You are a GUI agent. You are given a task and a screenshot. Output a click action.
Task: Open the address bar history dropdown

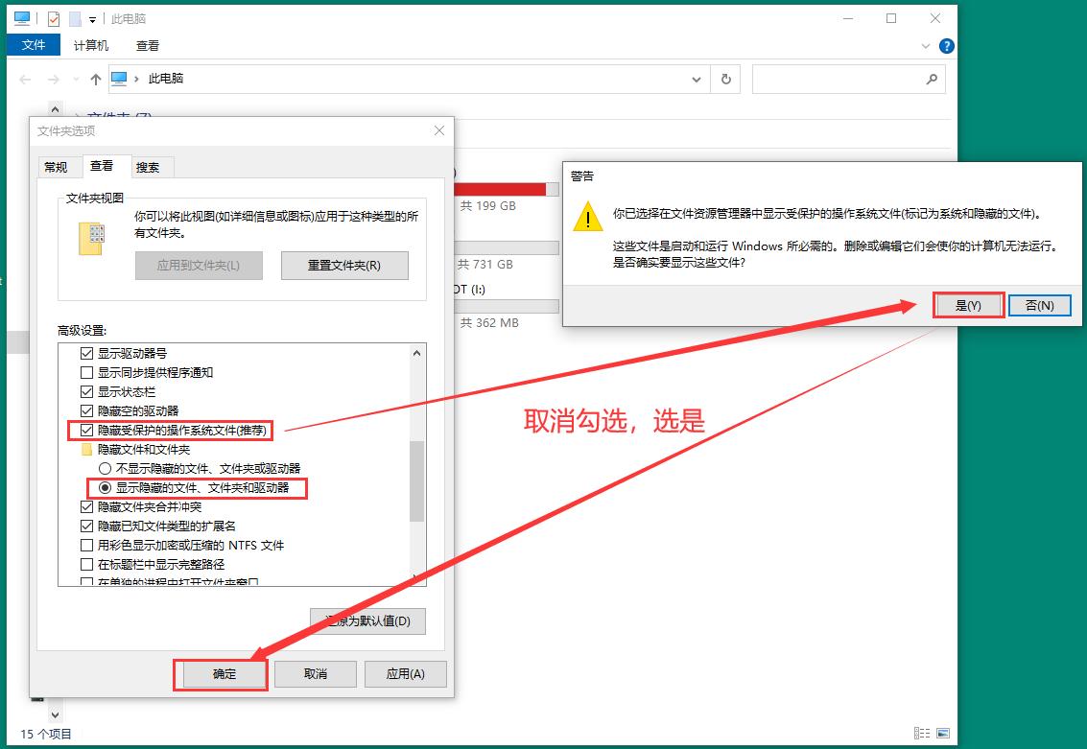697,79
